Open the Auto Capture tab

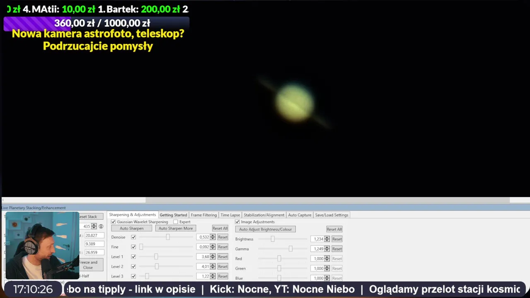(x=300, y=215)
